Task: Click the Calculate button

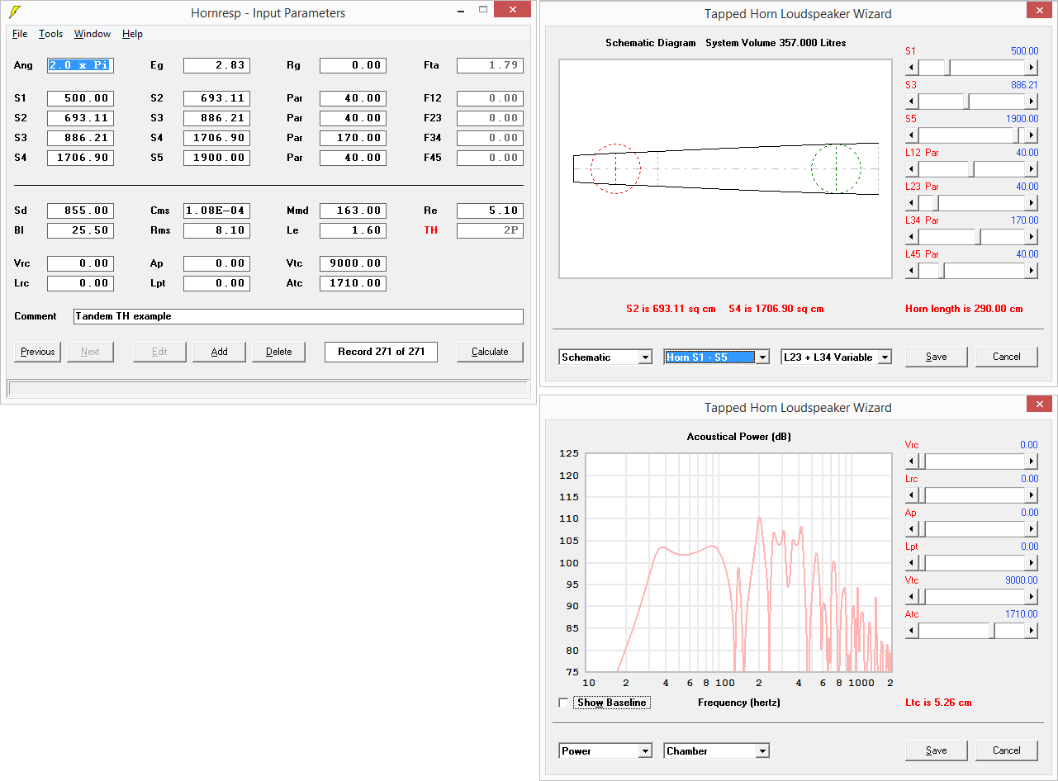Action: point(490,352)
